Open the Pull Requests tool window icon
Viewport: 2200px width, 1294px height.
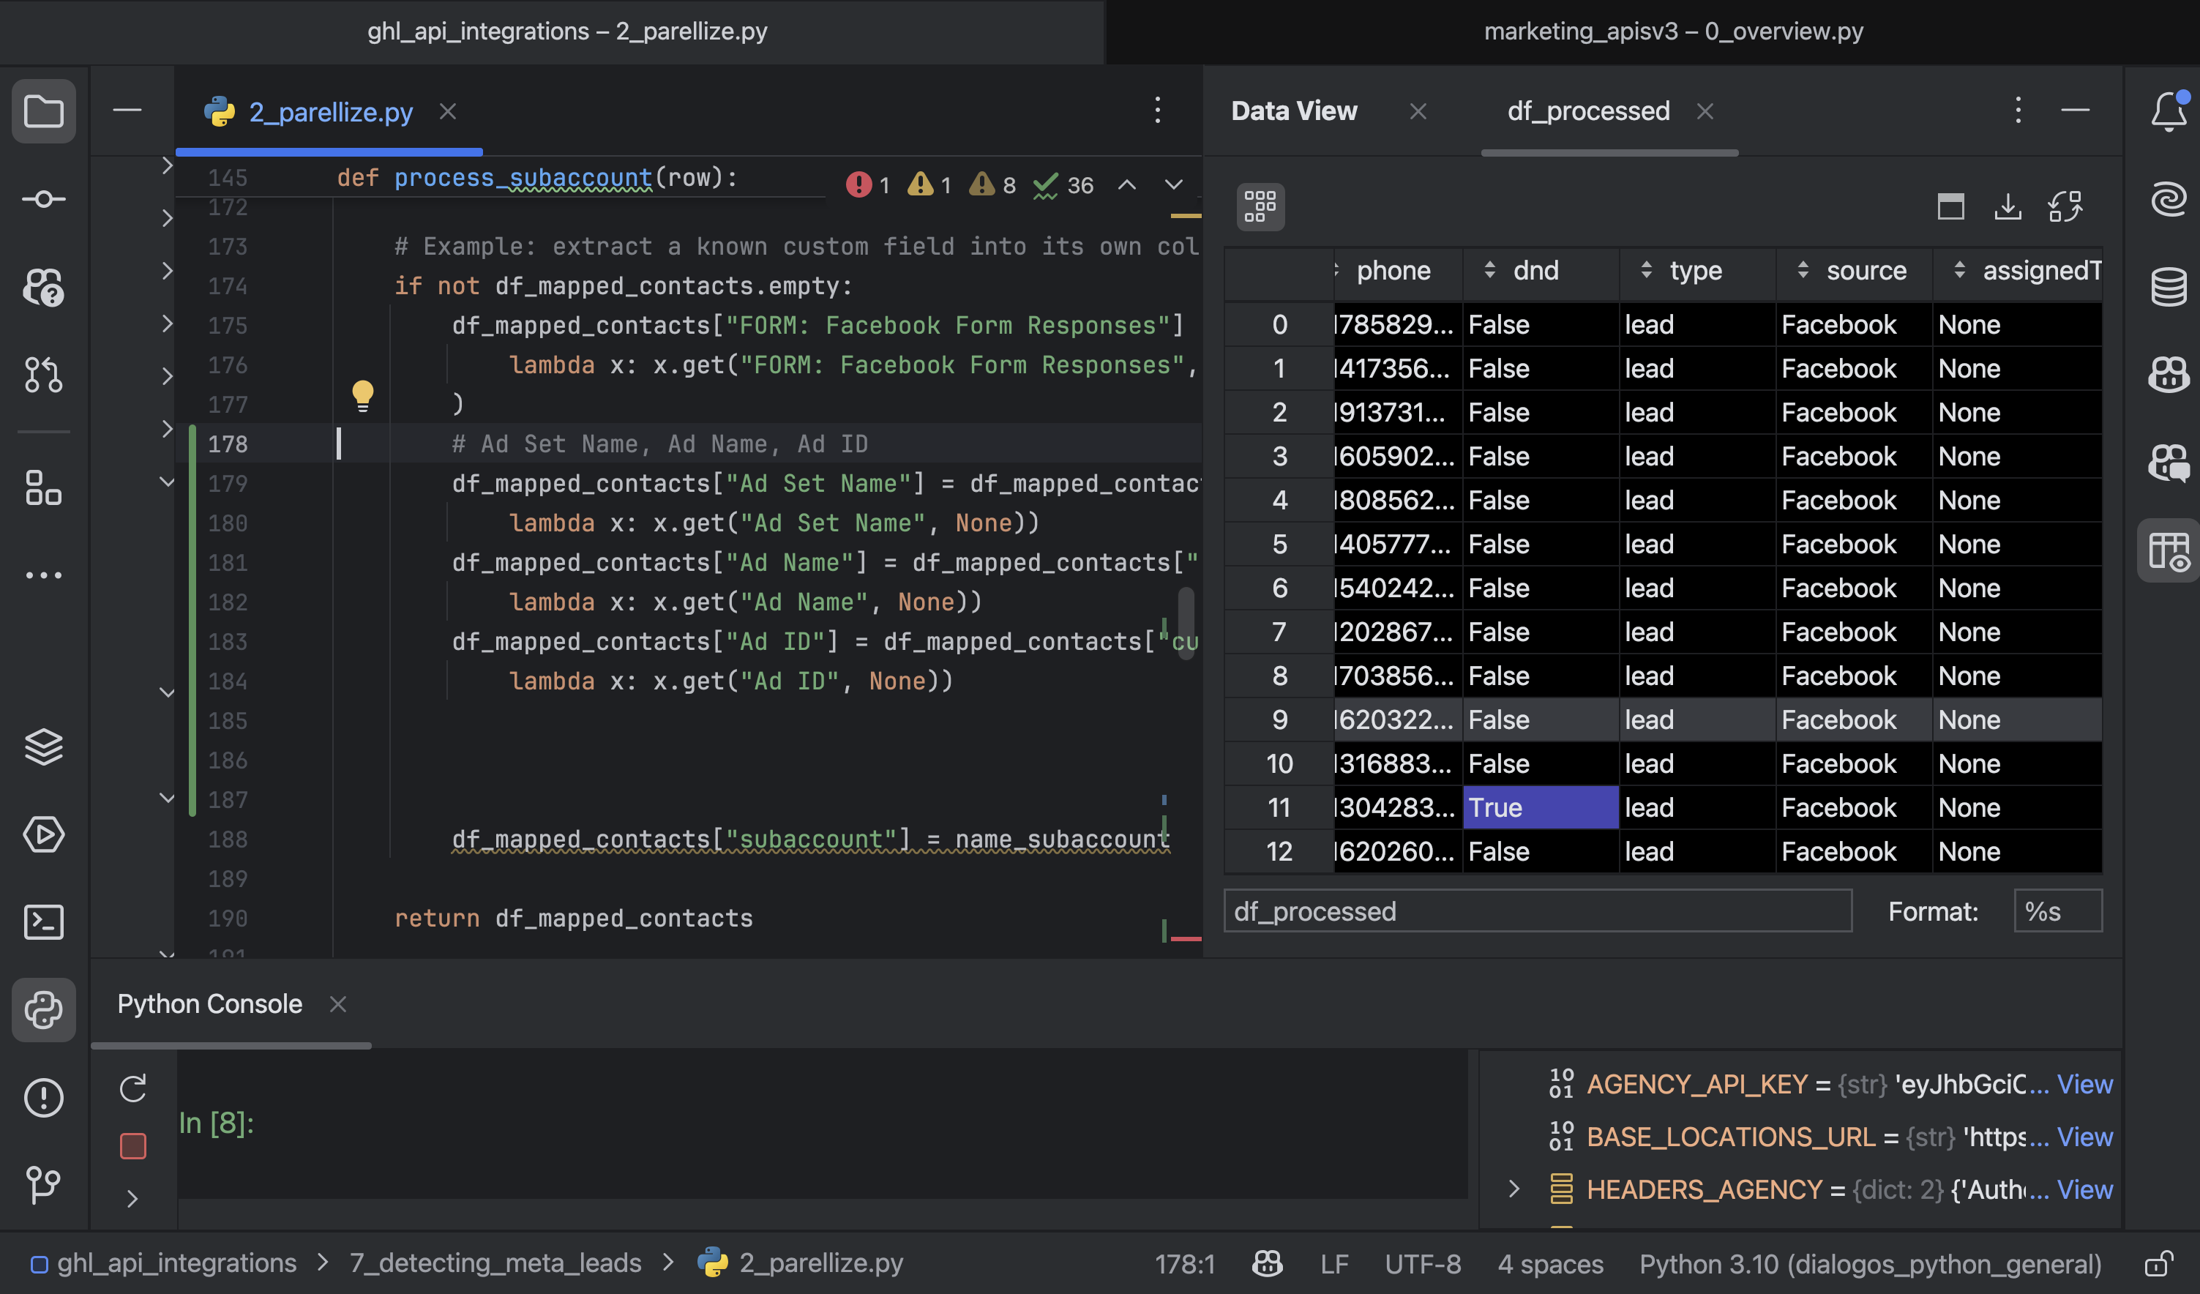pos(44,375)
